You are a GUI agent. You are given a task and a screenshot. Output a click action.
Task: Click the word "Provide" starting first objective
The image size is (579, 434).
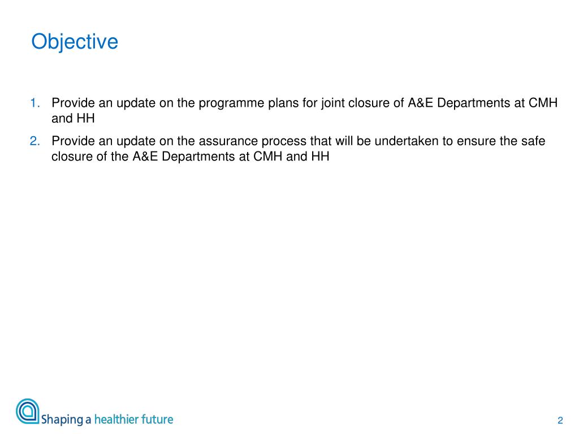pos(73,103)
